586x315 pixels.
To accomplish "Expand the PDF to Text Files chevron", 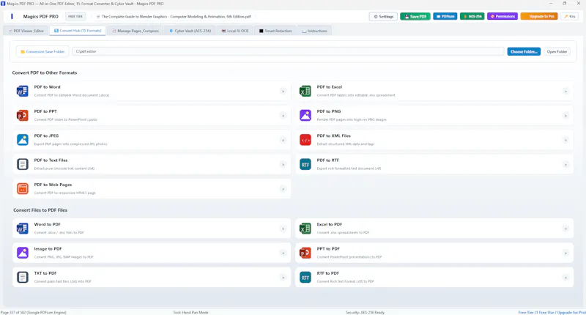I will point(283,164).
